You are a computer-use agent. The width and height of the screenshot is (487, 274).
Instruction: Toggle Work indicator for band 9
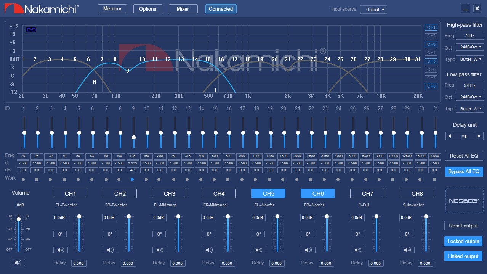[132, 179]
